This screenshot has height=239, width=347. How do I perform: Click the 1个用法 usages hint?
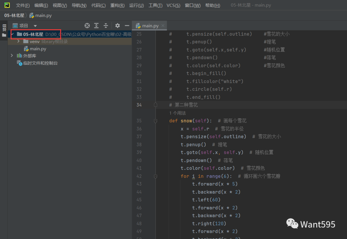point(177,113)
